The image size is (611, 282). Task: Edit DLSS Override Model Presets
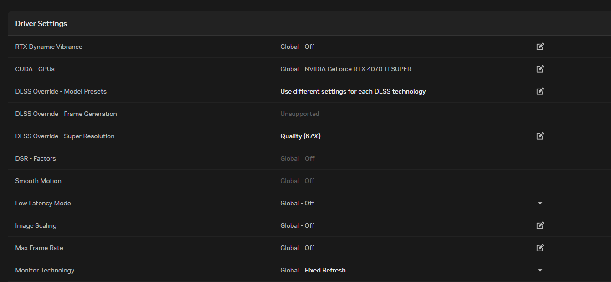(540, 91)
